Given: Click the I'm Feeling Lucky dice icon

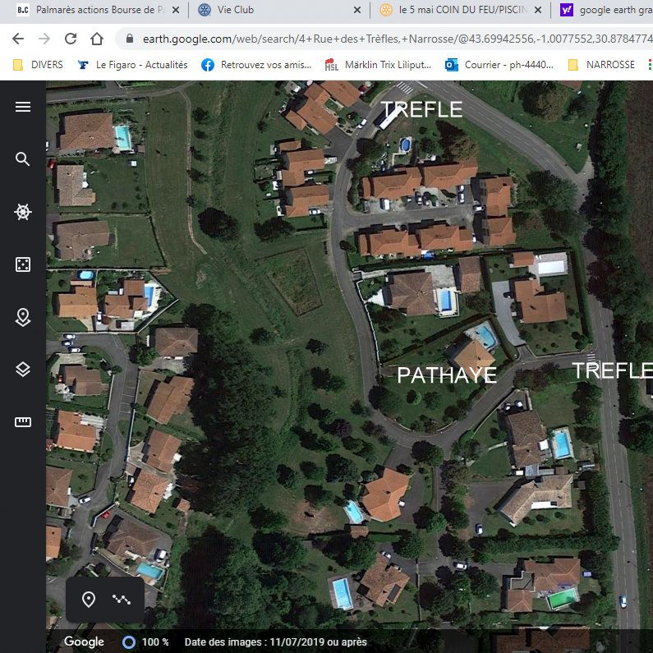Looking at the screenshot, I should [x=23, y=264].
